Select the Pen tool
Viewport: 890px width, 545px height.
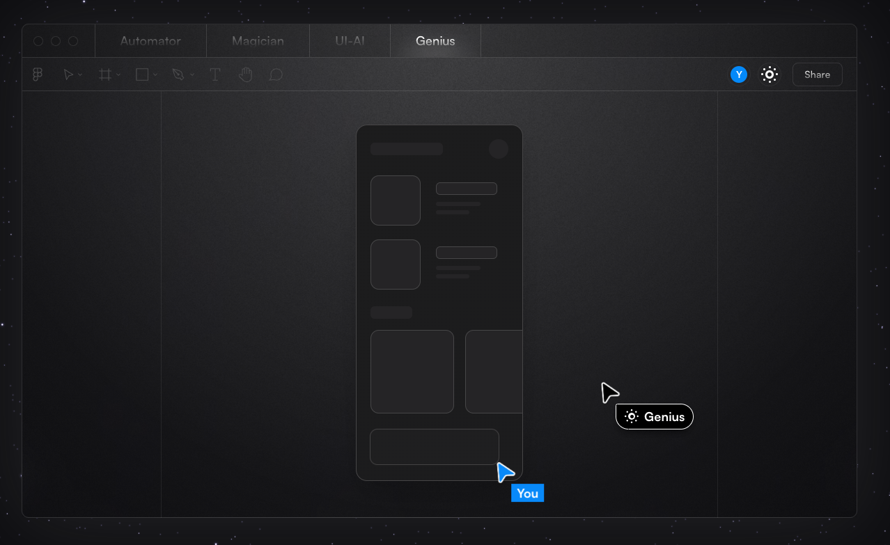click(x=178, y=74)
